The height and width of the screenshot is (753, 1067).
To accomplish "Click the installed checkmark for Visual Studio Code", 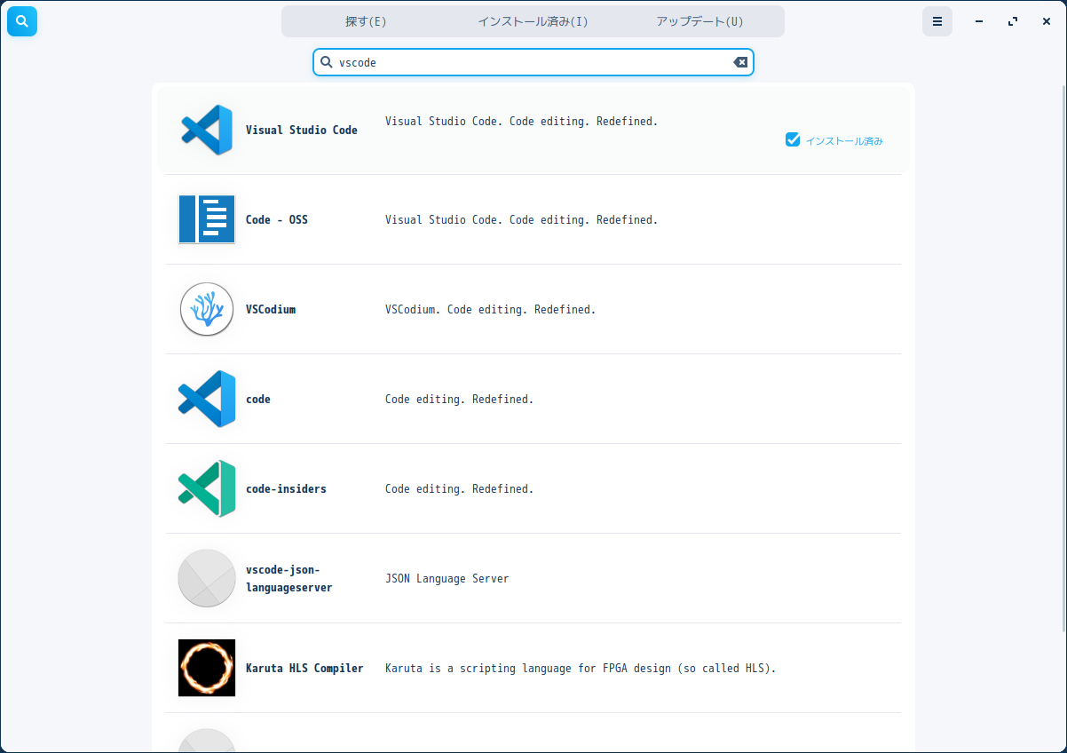I will point(793,139).
